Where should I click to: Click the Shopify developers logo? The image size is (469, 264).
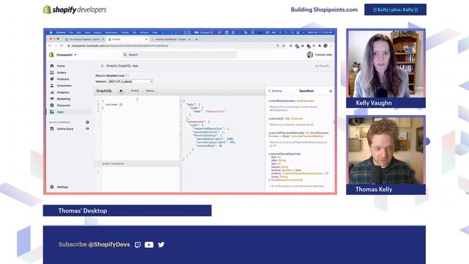coord(75,10)
